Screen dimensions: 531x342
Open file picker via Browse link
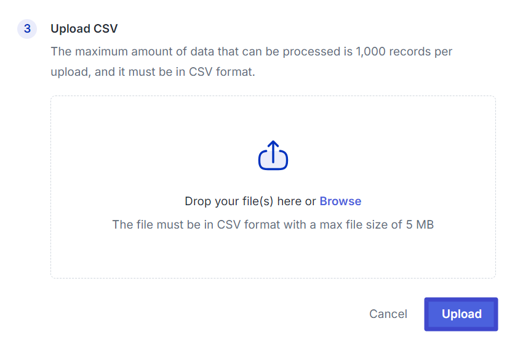tap(340, 202)
